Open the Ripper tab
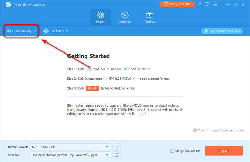This screenshot has width=250, height=162. [100, 17]
